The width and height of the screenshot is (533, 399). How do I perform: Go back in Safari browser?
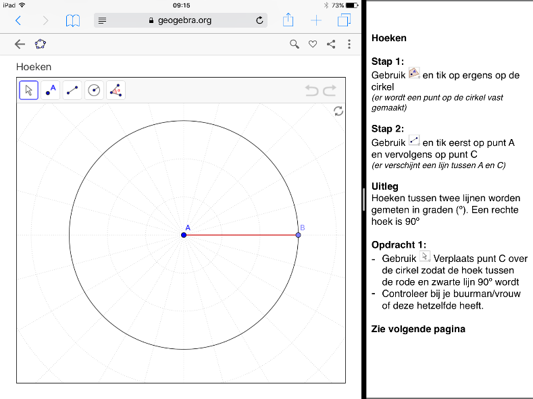click(18, 20)
